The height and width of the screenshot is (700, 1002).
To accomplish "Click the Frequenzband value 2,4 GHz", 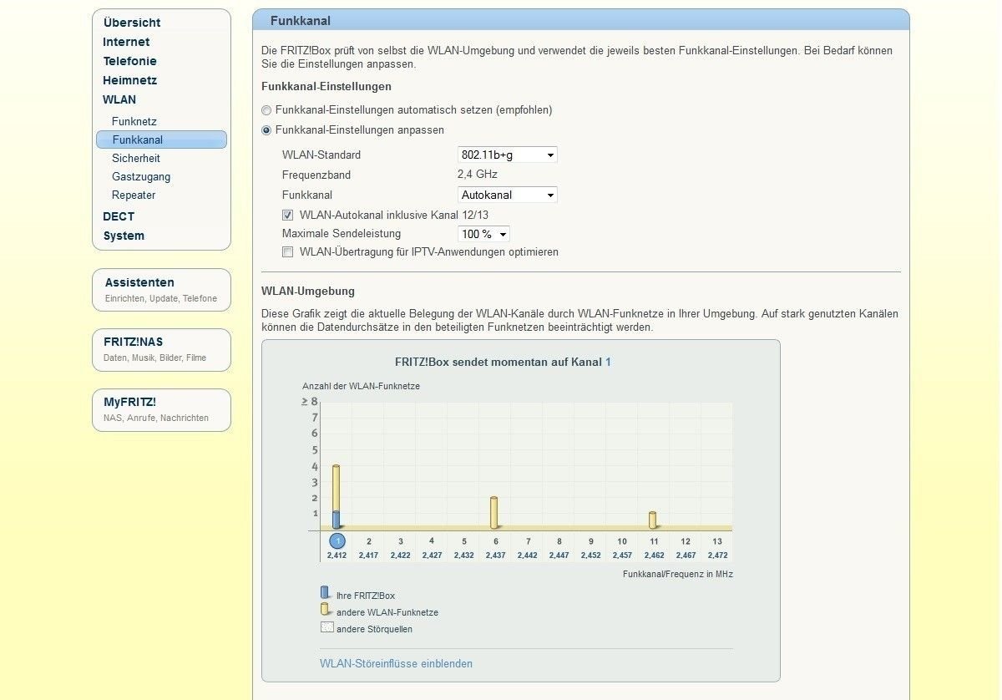I will pyautogui.click(x=478, y=175).
